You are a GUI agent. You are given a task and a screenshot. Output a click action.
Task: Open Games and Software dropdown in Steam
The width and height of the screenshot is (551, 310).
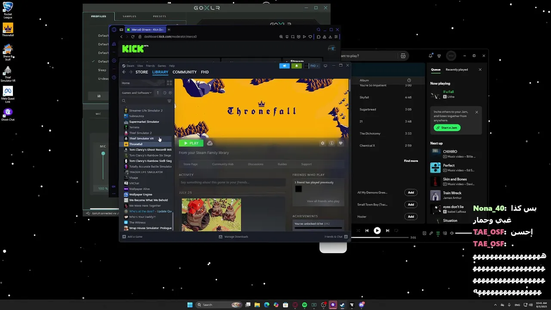click(136, 93)
